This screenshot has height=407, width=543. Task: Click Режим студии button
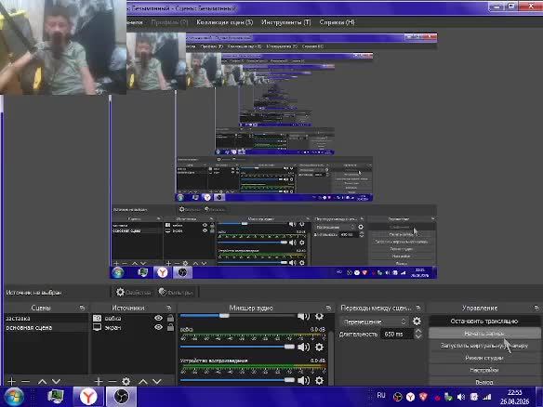click(x=484, y=358)
